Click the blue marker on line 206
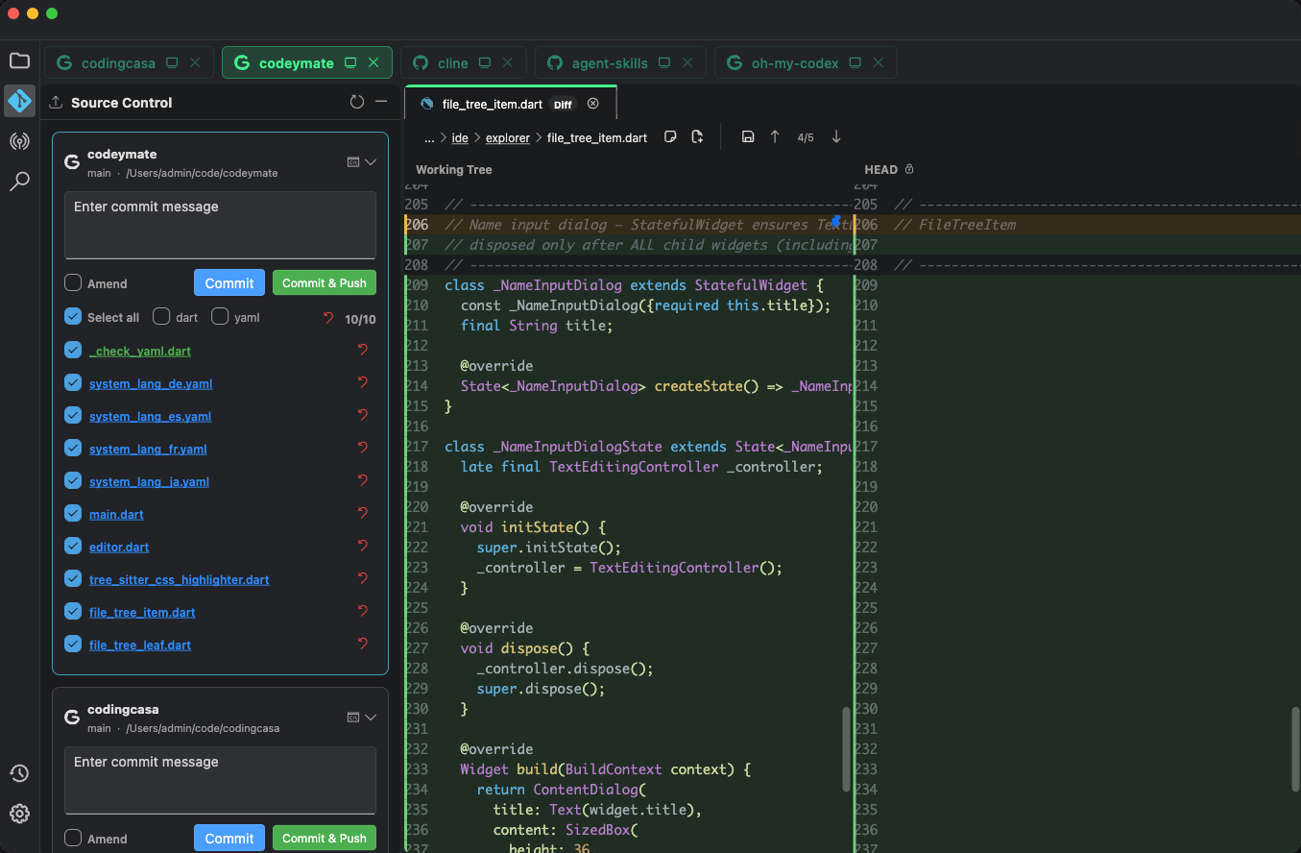This screenshot has height=853, width=1301. click(835, 222)
